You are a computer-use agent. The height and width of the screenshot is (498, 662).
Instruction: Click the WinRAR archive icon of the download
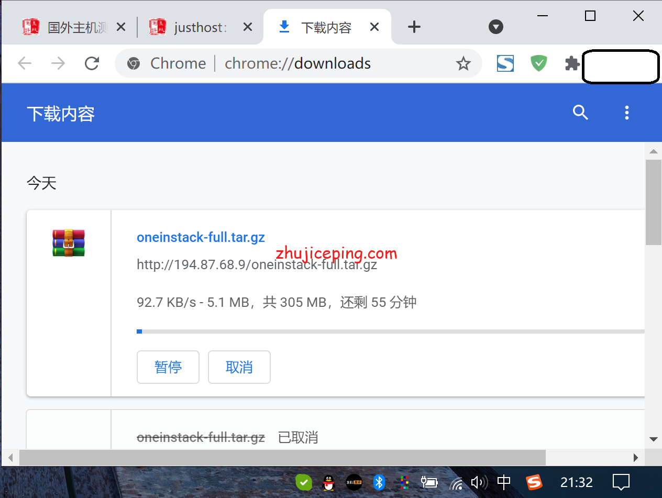coord(69,243)
